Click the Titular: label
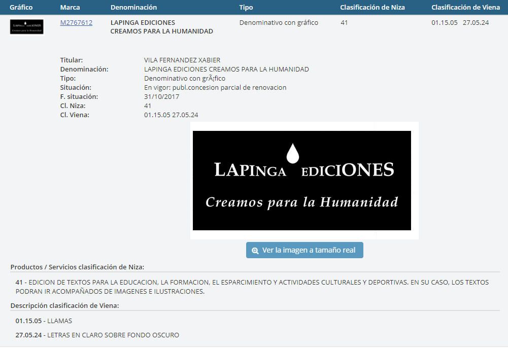508x349 pixels. click(71, 60)
